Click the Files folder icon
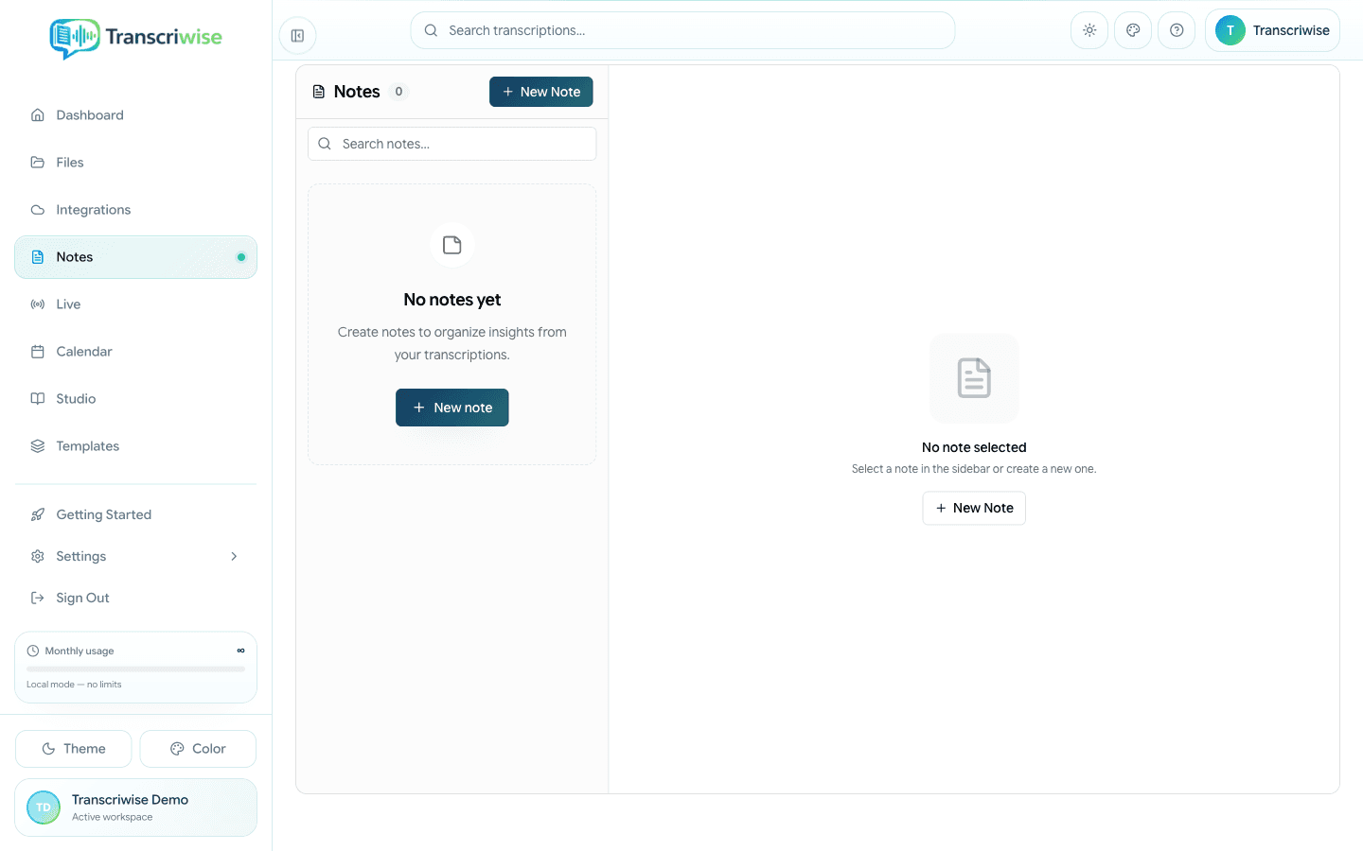 click(38, 163)
